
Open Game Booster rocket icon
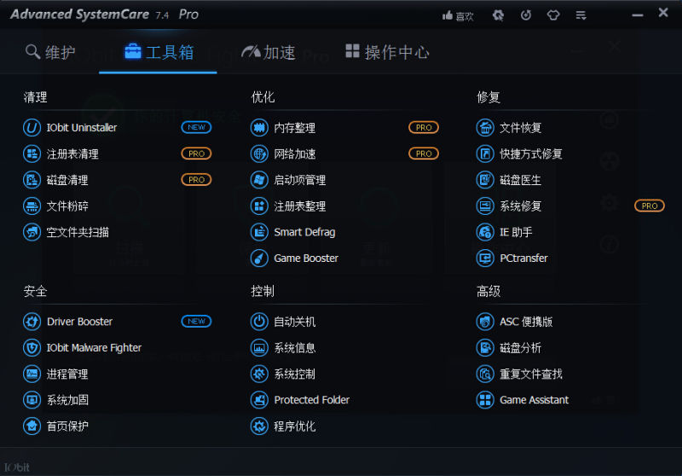point(259,258)
